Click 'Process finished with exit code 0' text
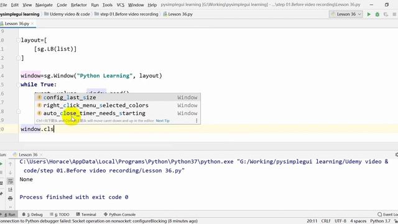This screenshot has width=398, height=224. click(74, 197)
